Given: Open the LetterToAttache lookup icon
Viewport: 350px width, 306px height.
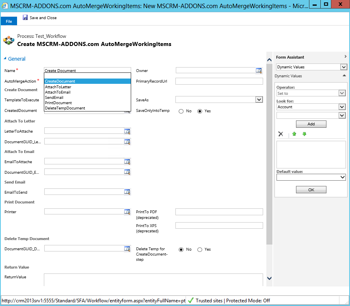Looking at the screenshot, I should click(x=127, y=131).
